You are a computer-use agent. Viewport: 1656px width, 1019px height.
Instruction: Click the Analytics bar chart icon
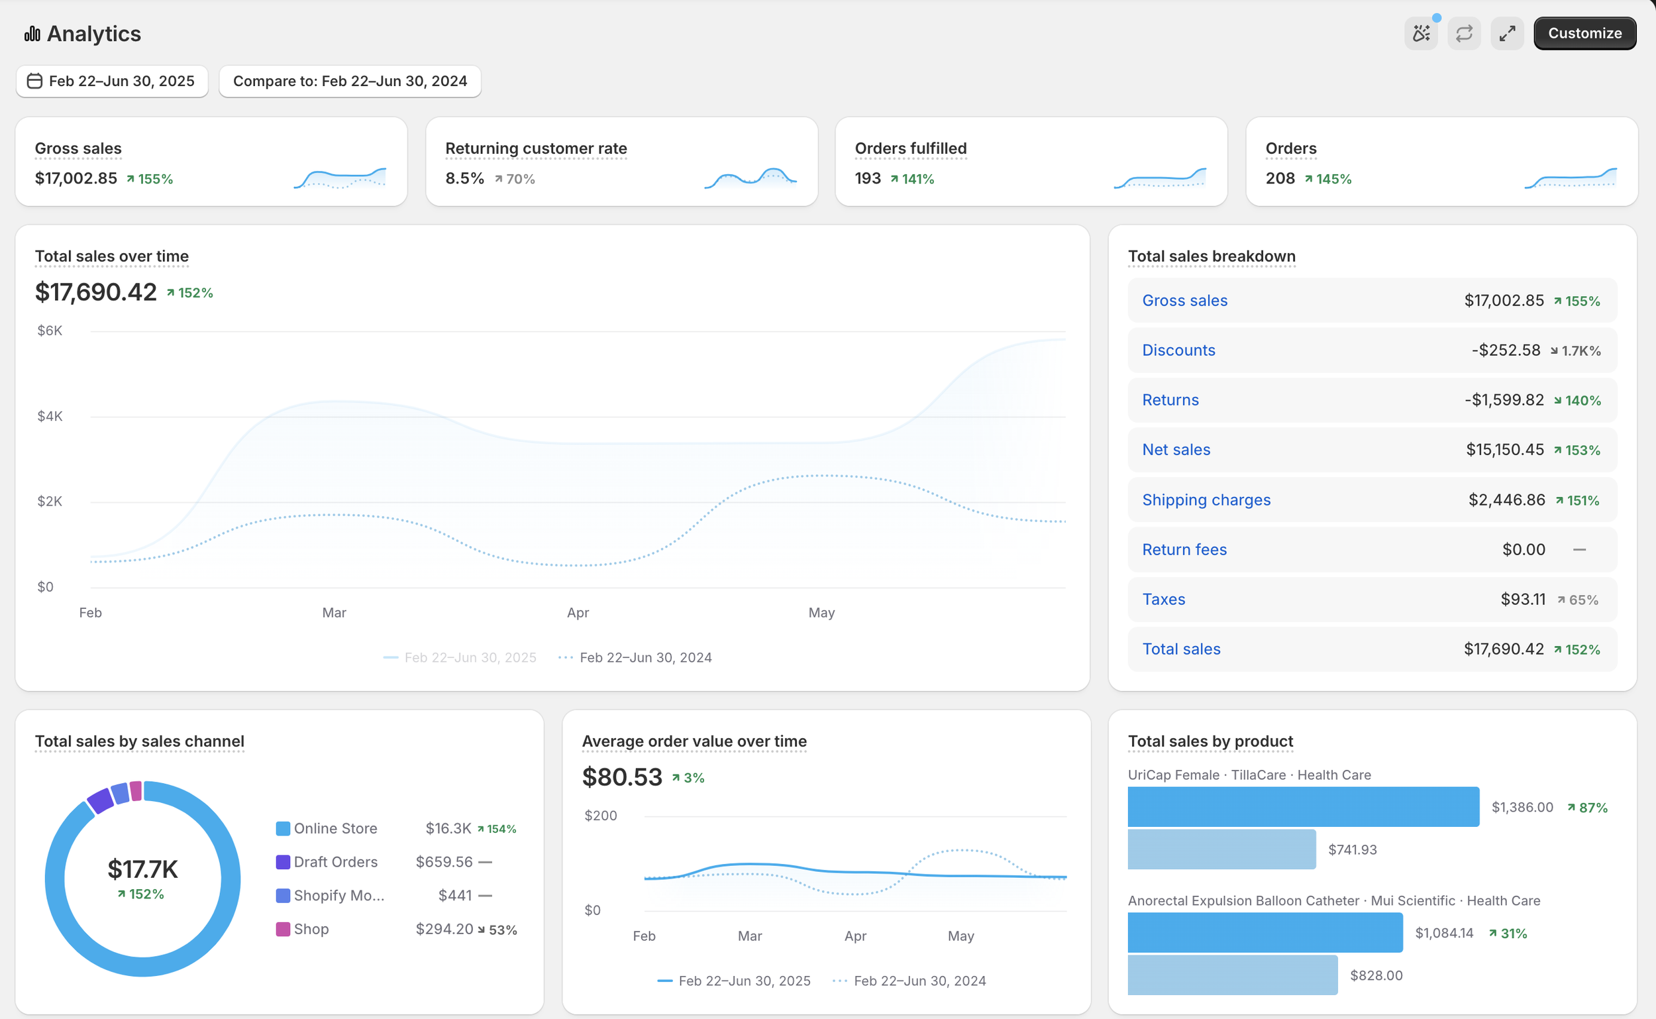[x=32, y=34]
